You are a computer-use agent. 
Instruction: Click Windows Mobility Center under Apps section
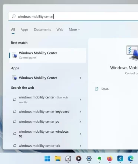47,78
